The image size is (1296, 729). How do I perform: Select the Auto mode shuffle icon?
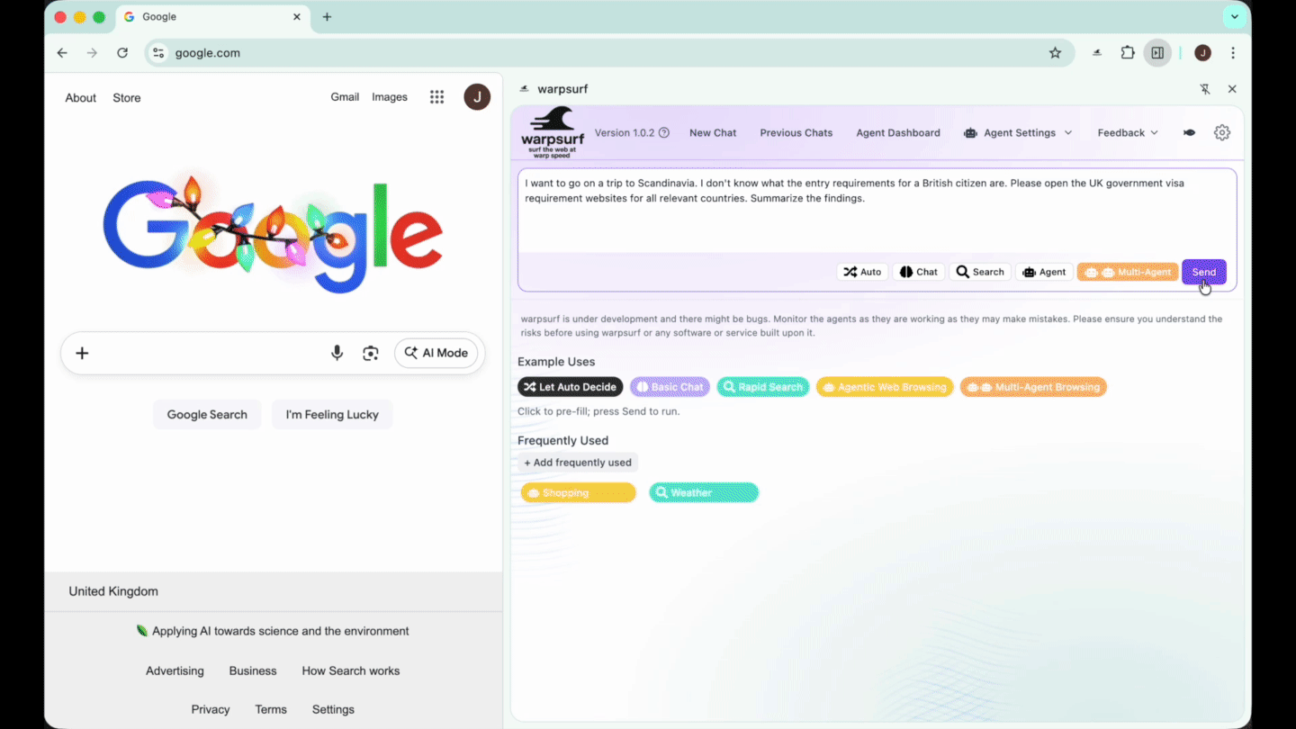pyautogui.click(x=850, y=271)
